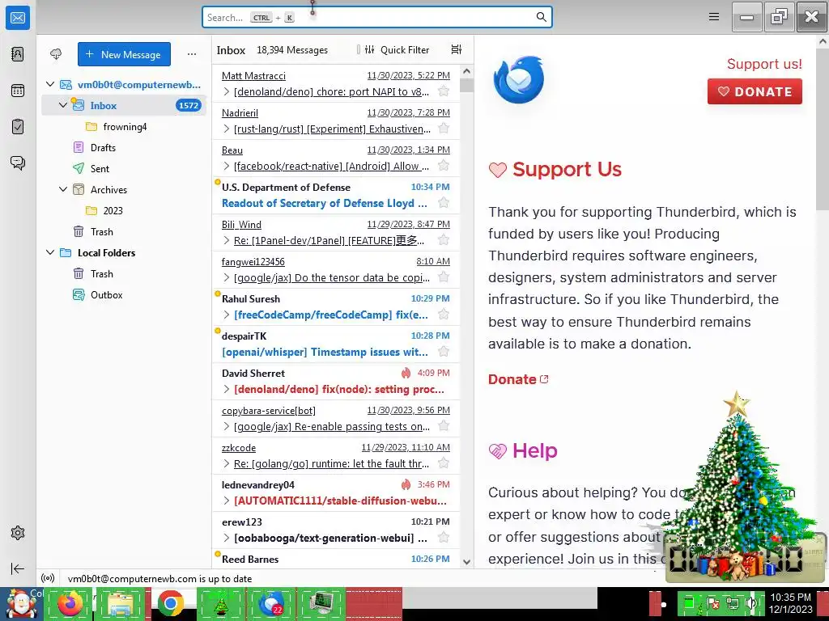The width and height of the screenshot is (829, 621).
Task: Collapse the Archives folder
Action: click(63, 189)
